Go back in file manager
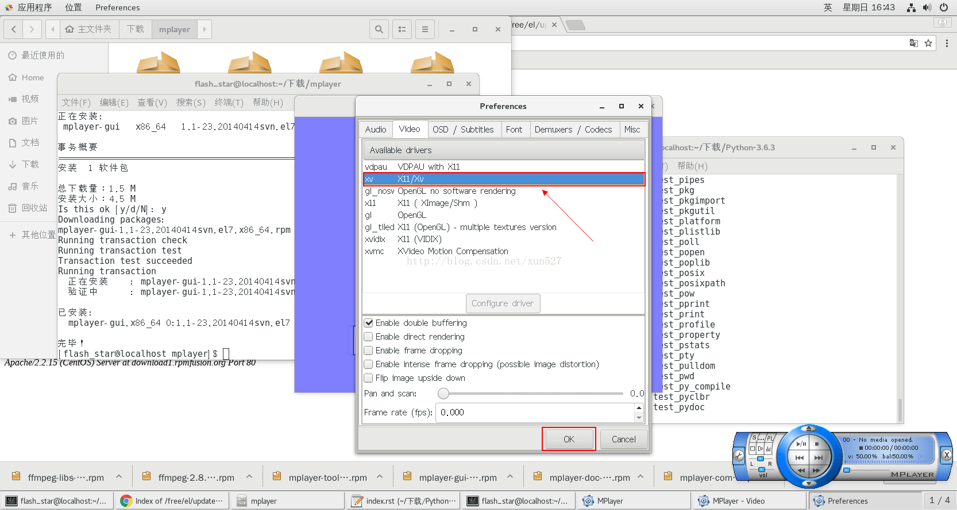This screenshot has height=510, width=957. [x=14, y=29]
